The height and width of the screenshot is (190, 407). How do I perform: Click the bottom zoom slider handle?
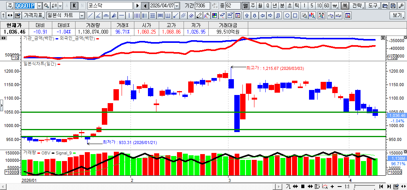point(355,187)
